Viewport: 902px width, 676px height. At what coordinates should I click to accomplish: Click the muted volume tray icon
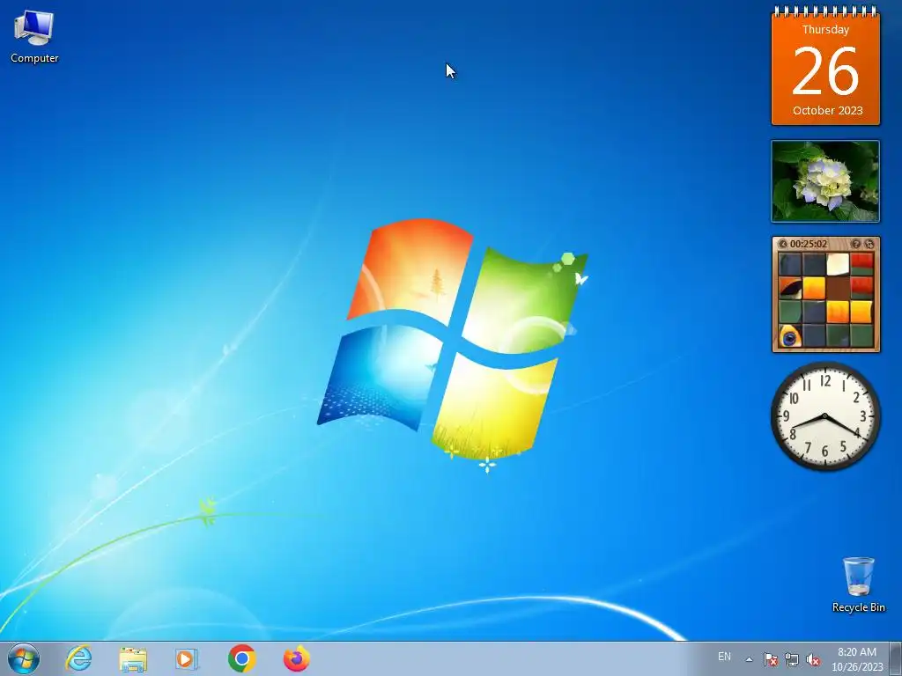coord(813,659)
